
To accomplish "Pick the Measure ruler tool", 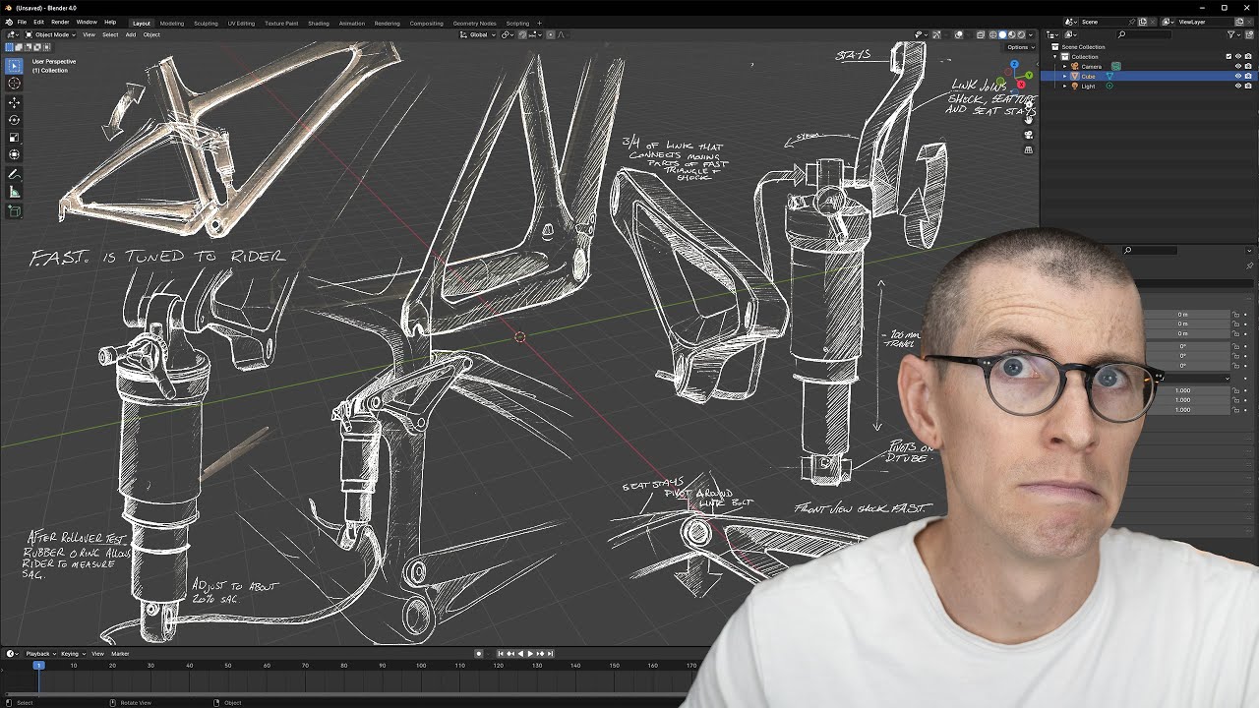I will coord(14,192).
